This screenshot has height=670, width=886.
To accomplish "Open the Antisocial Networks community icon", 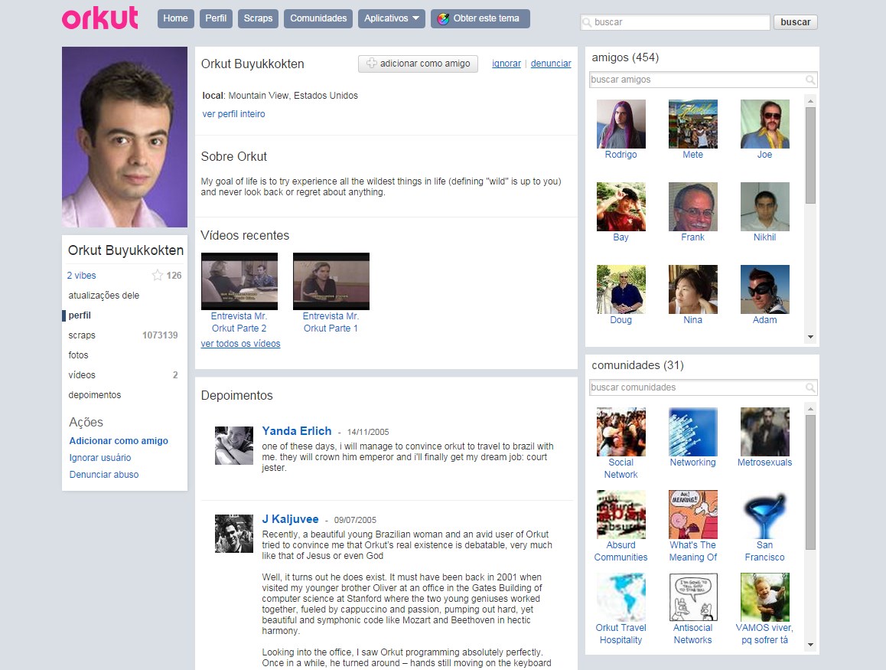I will [x=692, y=597].
